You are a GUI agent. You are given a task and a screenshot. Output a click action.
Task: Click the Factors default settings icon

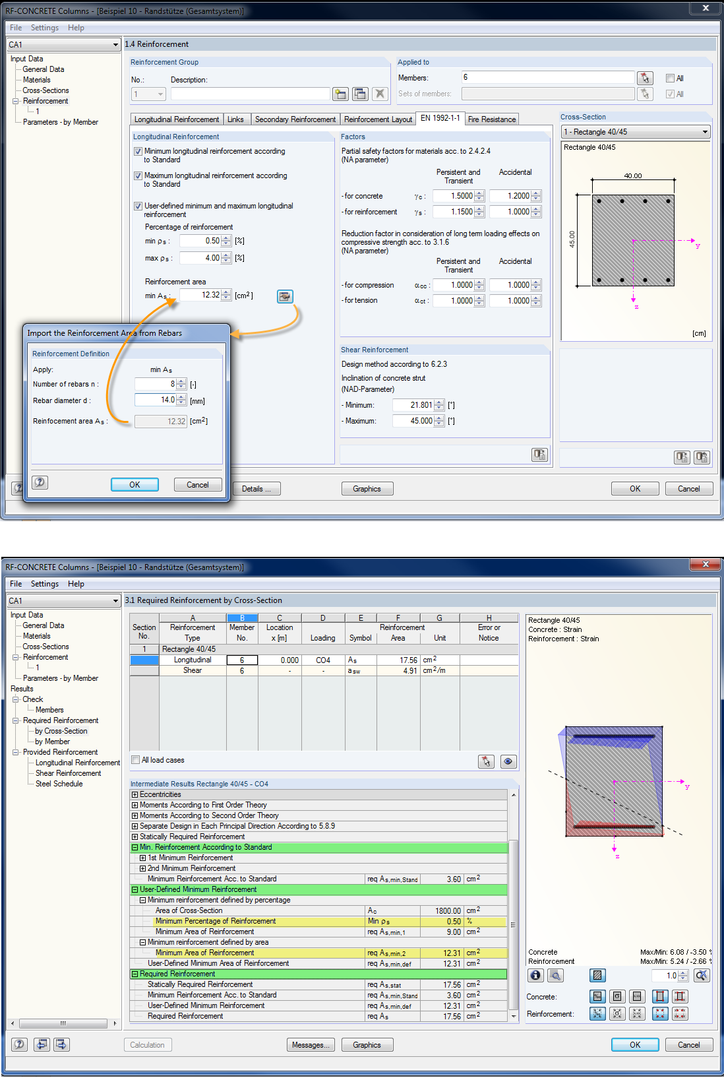(x=540, y=455)
